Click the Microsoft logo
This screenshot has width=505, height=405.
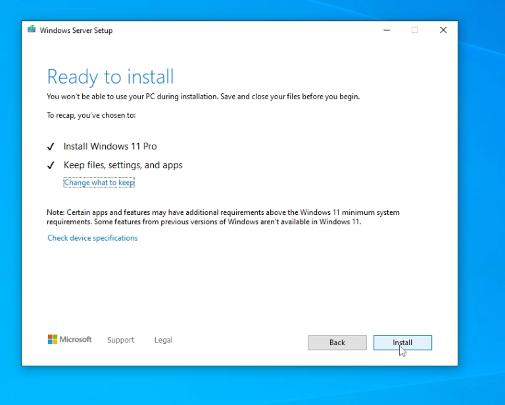[x=70, y=339]
